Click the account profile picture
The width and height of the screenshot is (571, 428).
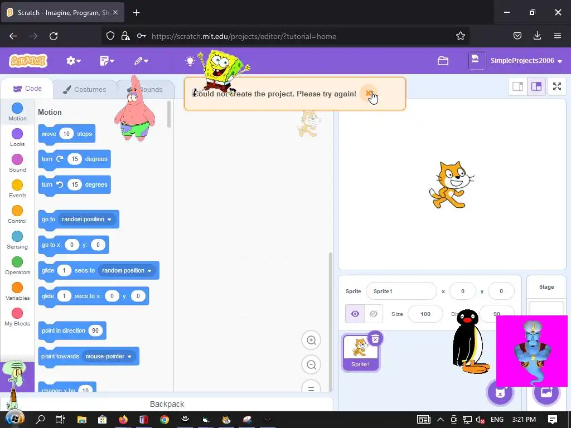coord(477,60)
